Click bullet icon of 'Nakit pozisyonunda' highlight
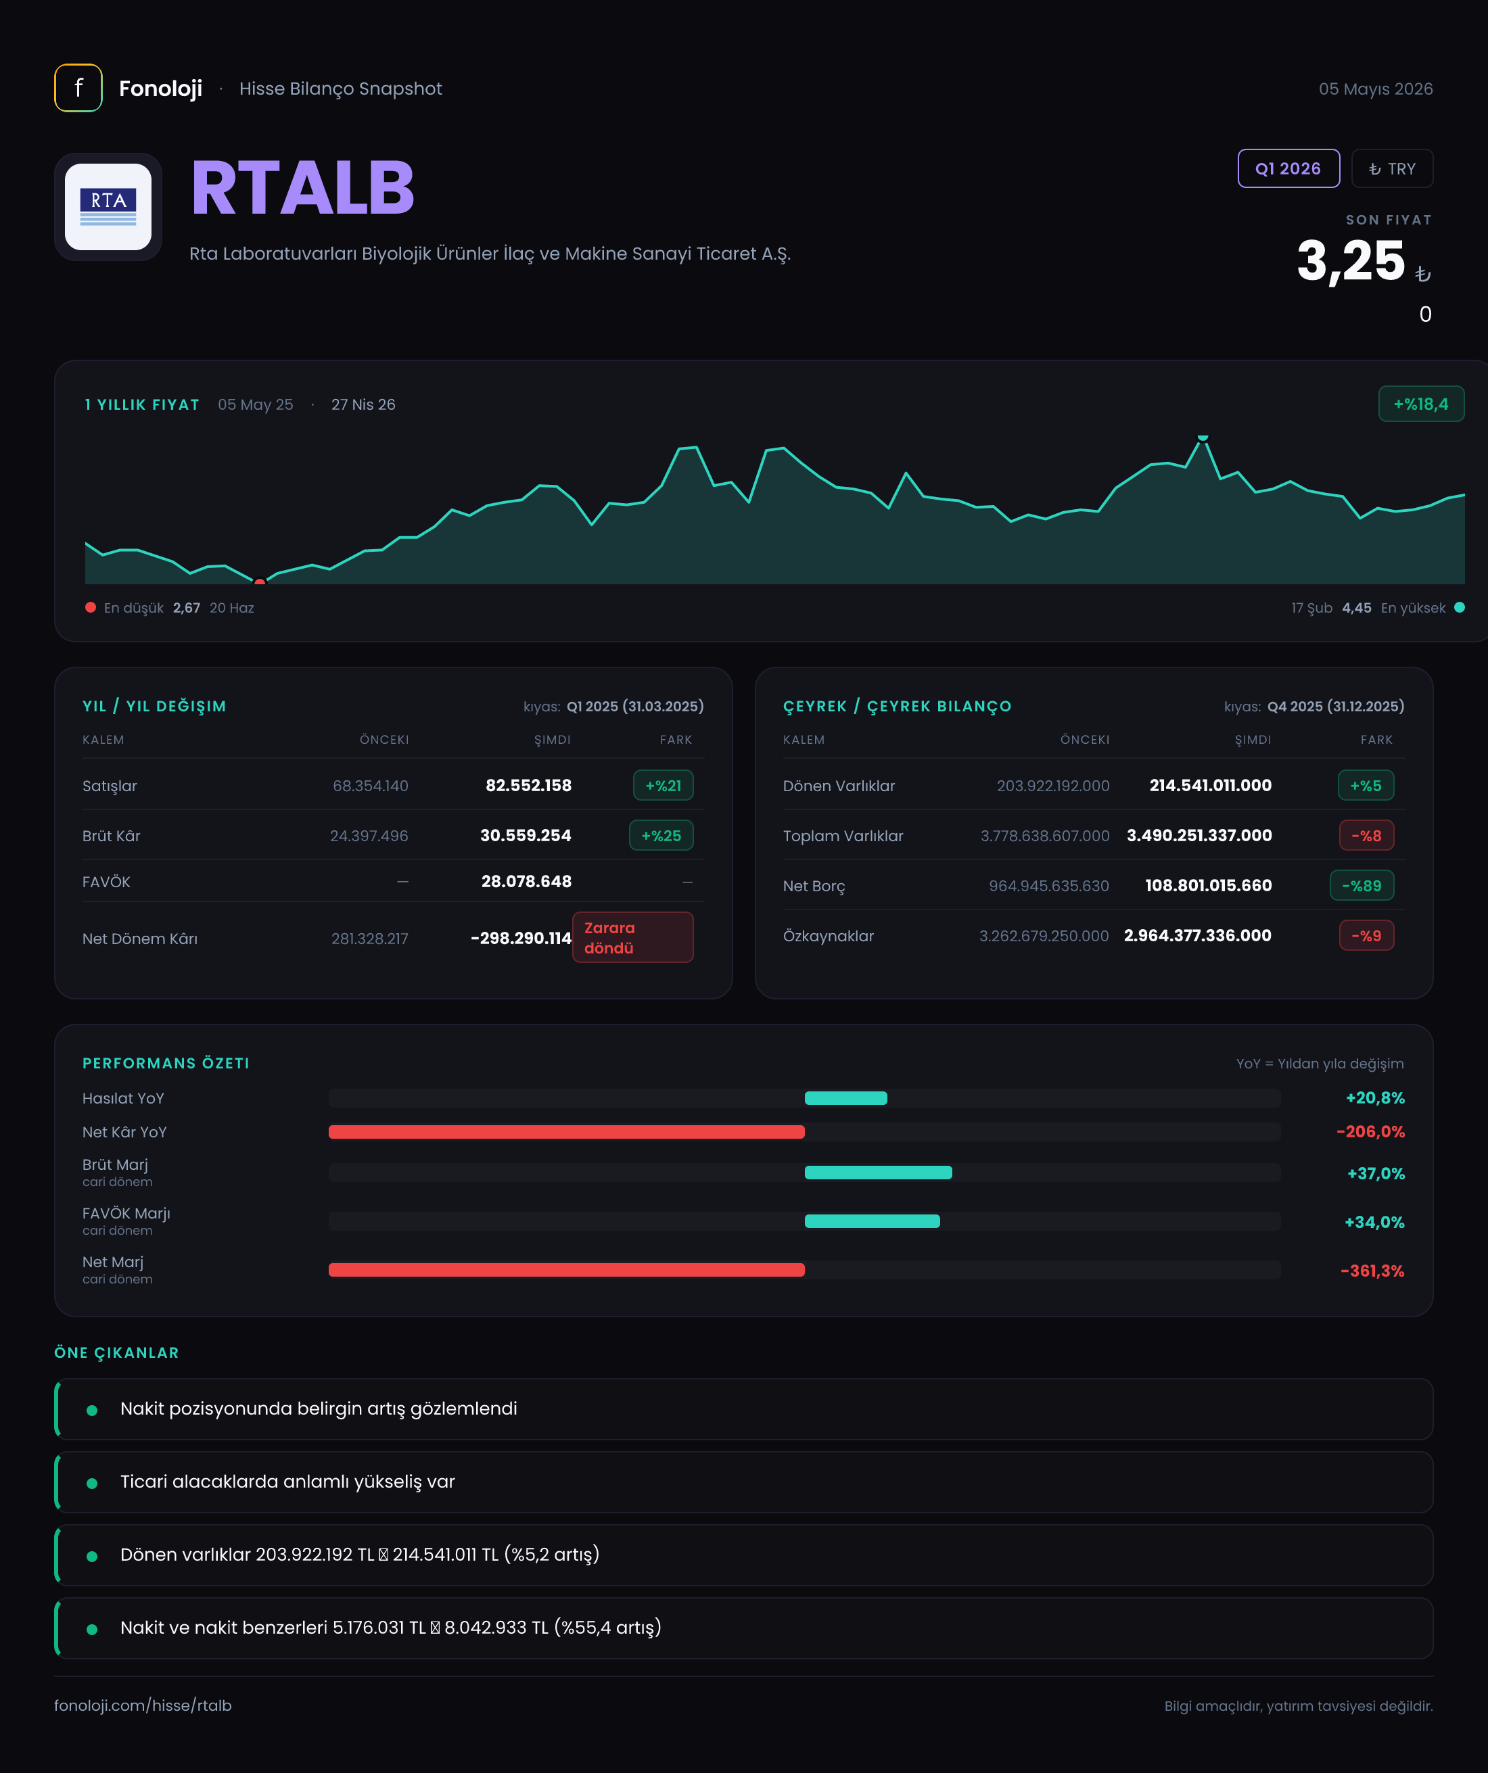Viewport: 1488px width, 1773px height. tap(92, 1410)
